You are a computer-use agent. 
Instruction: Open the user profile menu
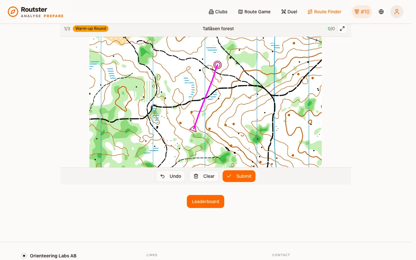pyautogui.click(x=397, y=12)
